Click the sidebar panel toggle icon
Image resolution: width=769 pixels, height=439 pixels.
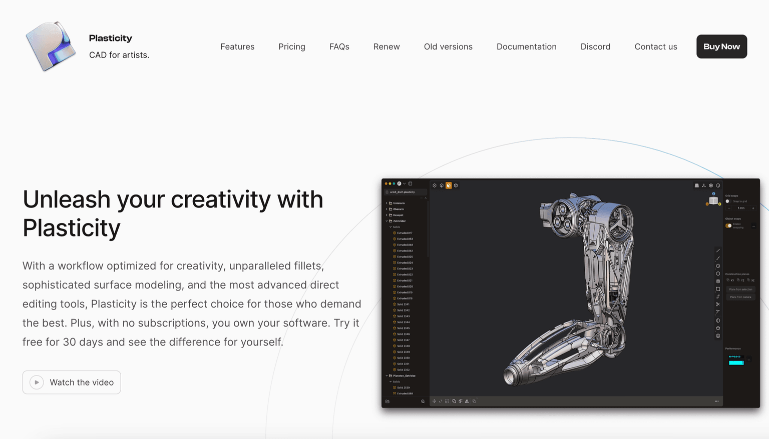click(411, 183)
